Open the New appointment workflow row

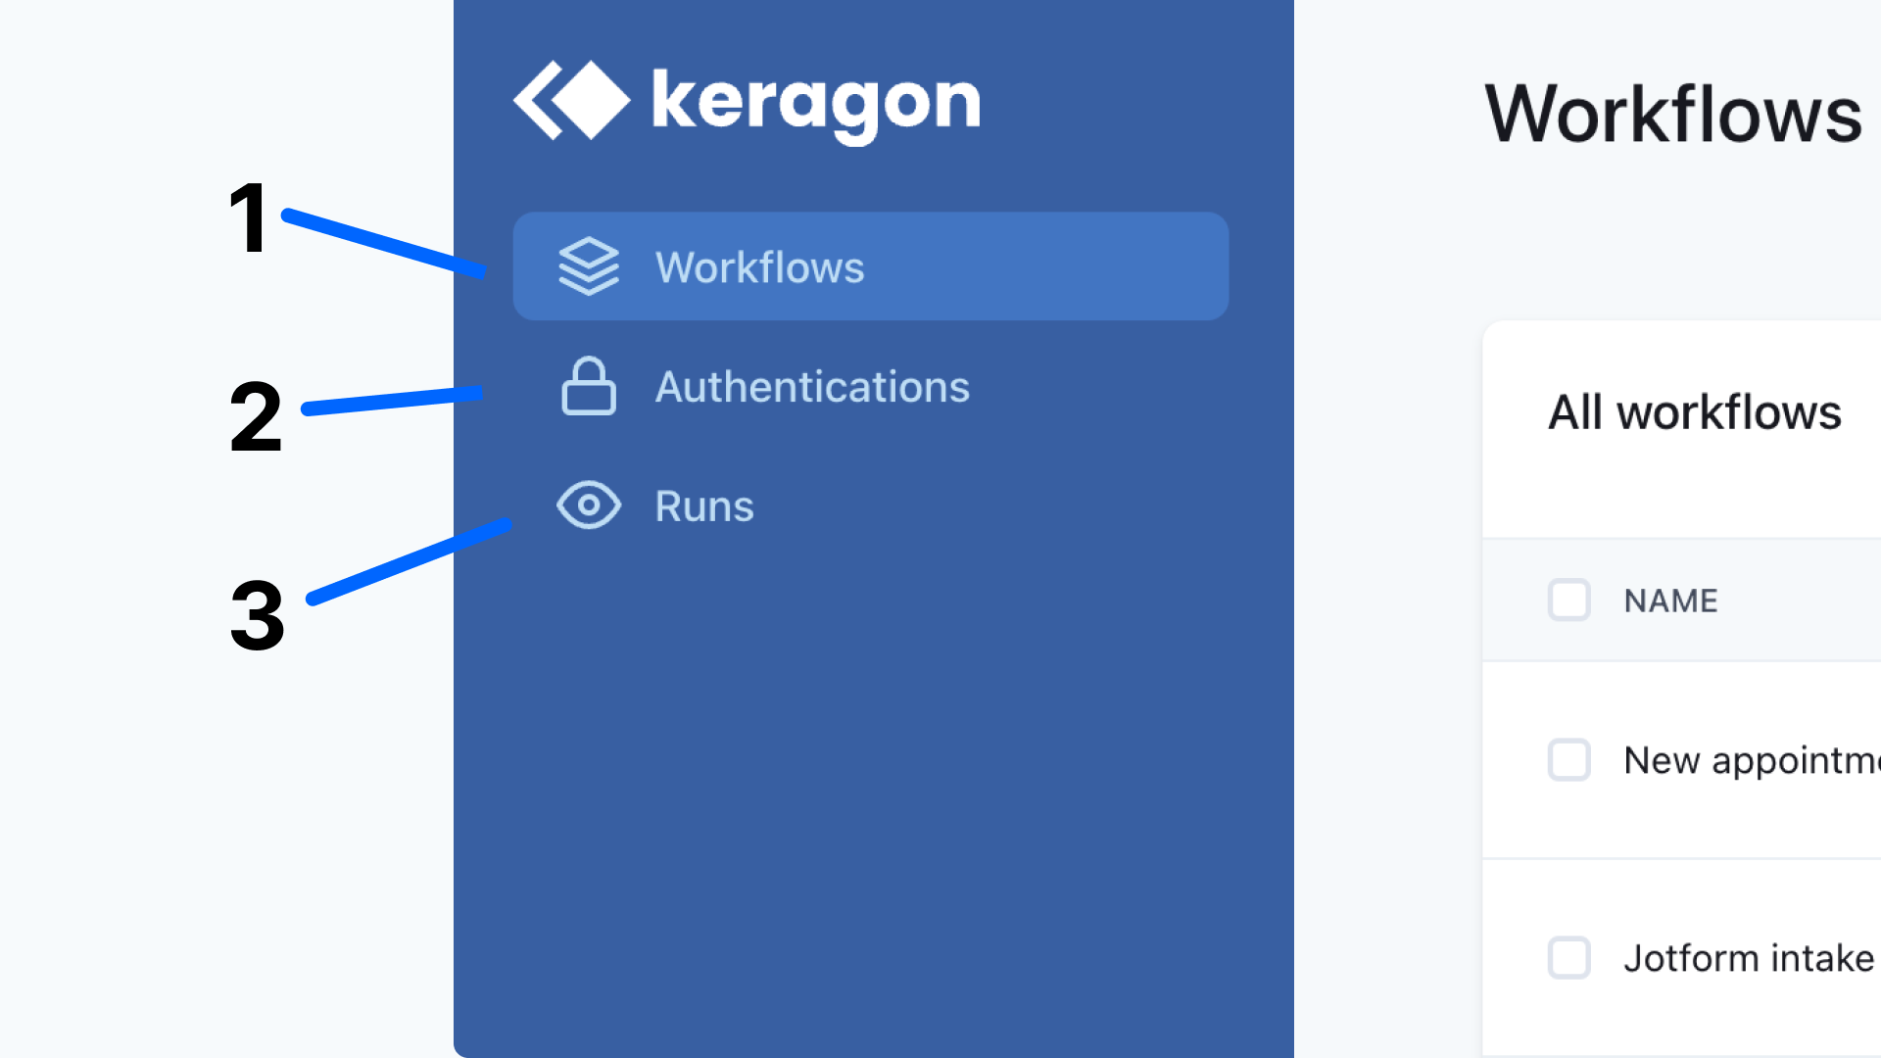point(1682,760)
